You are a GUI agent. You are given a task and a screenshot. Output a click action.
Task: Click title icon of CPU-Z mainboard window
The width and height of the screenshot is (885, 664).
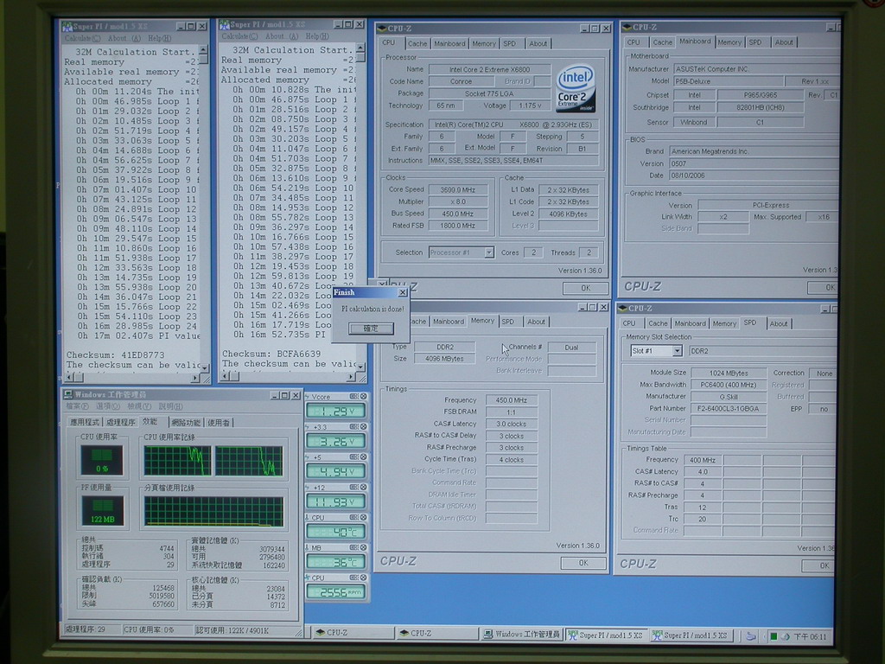tap(626, 27)
